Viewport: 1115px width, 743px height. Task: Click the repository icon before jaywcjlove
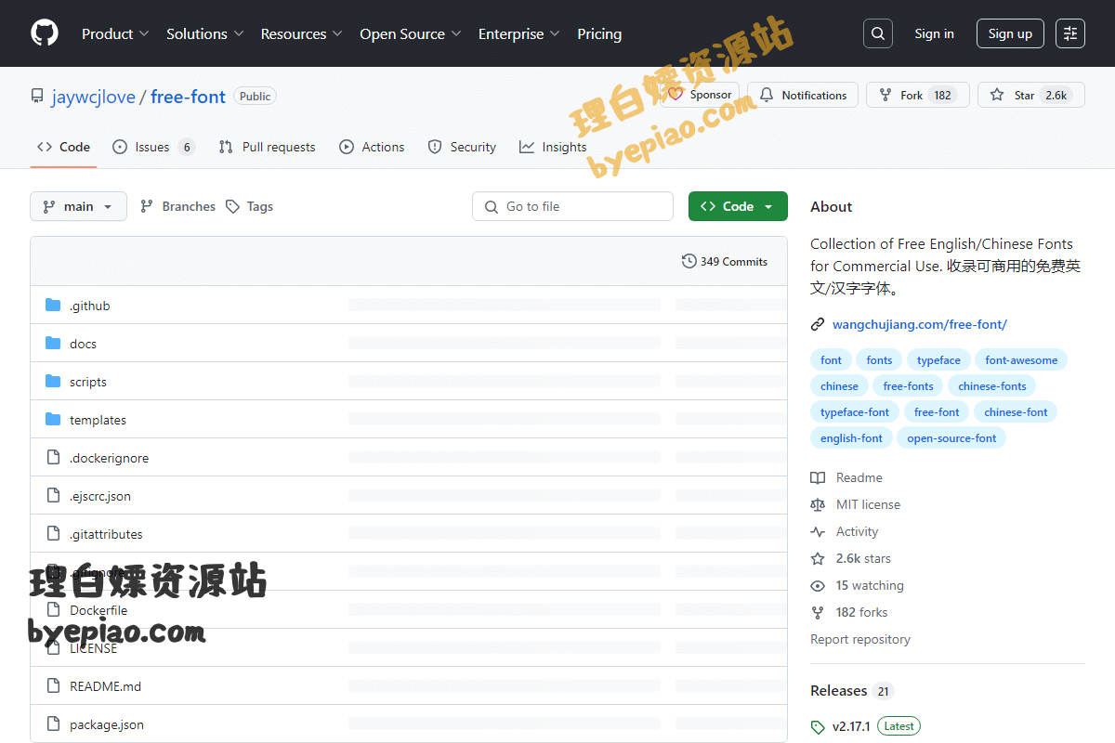(37, 97)
